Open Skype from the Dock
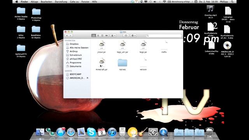The image size is (249, 140). tap(91, 132)
